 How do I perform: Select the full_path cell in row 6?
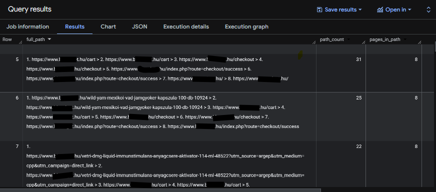pyautogui.click(x=169, y=116)
